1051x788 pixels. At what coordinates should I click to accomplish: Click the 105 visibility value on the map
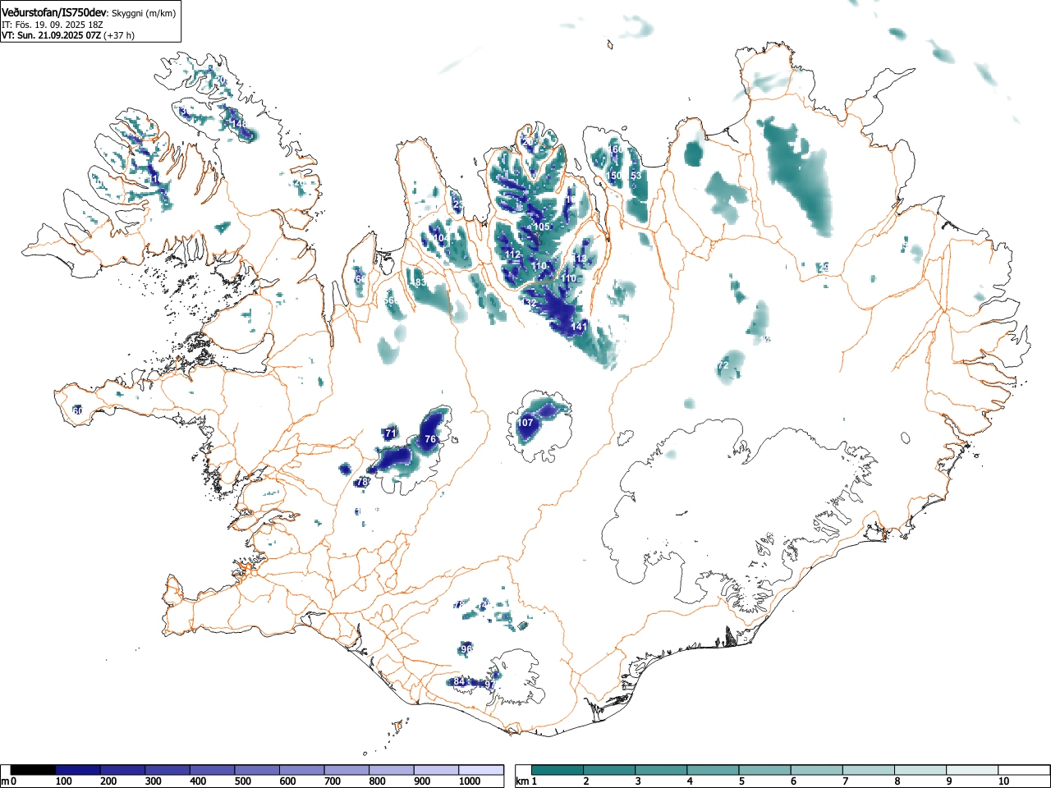[541, 227]
